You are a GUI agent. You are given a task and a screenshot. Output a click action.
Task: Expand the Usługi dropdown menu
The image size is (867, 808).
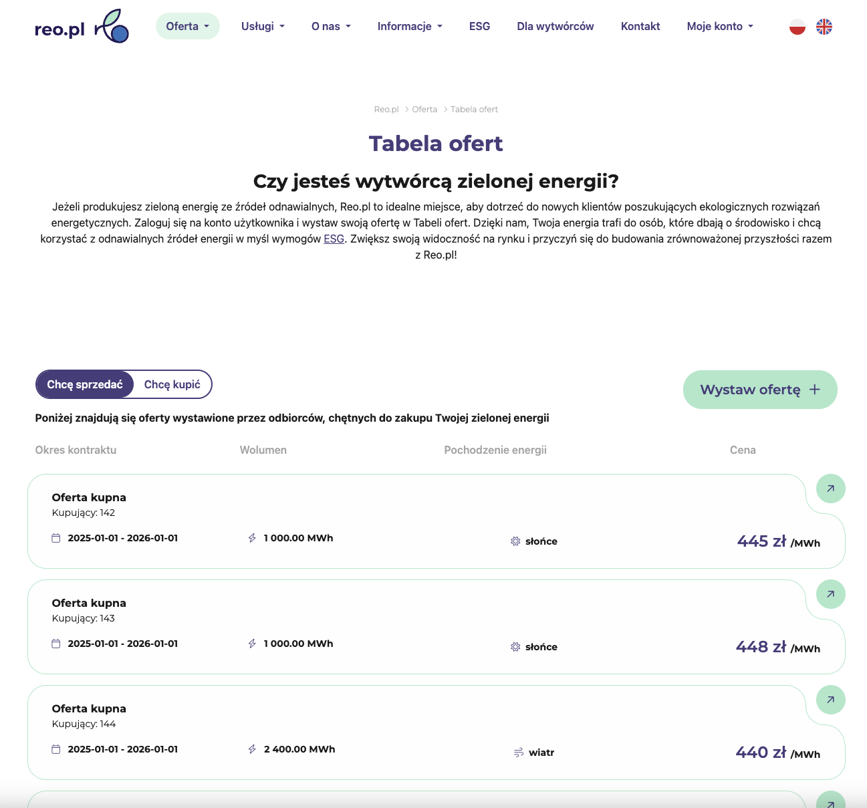pyautogui.click(x=263, y=27)
